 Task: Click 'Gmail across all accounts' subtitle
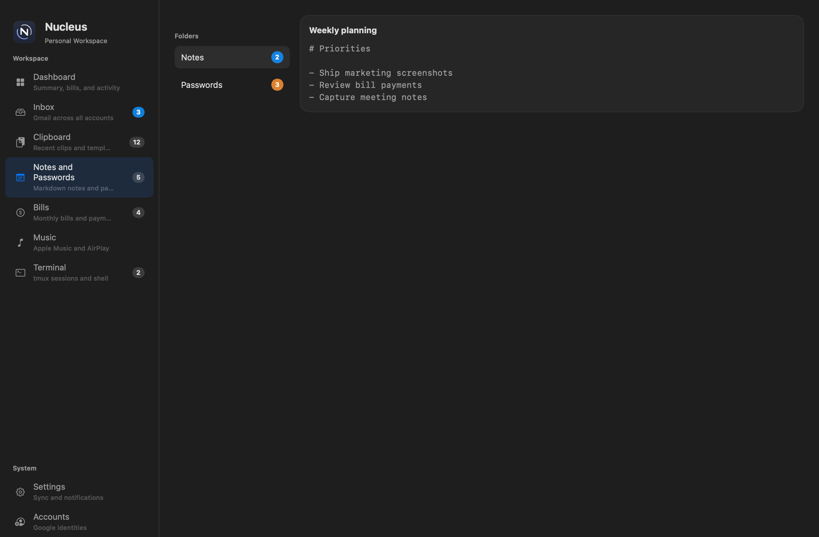click(x=73, y=118)
